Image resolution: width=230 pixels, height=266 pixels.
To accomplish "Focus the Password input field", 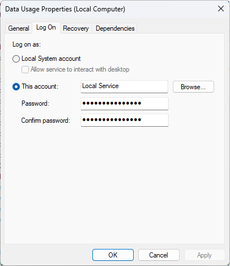I will [125, 103].
